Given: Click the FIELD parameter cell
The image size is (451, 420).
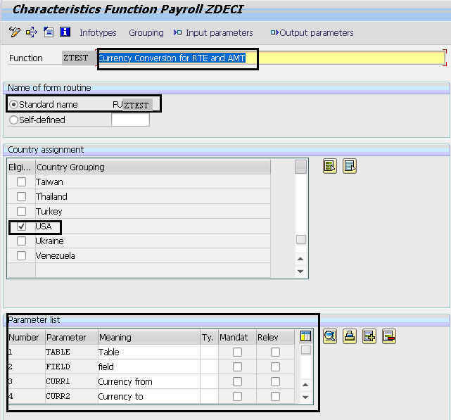Looking at the screenshot, I should point(71,367).
